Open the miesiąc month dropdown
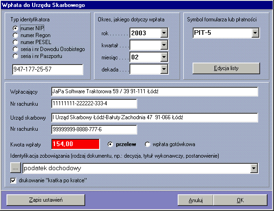Screen dimensions: 274x211 click(164, 57)
